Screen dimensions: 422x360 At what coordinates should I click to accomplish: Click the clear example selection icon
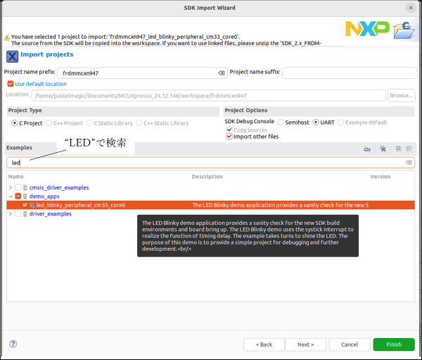[x=383, y=149]
